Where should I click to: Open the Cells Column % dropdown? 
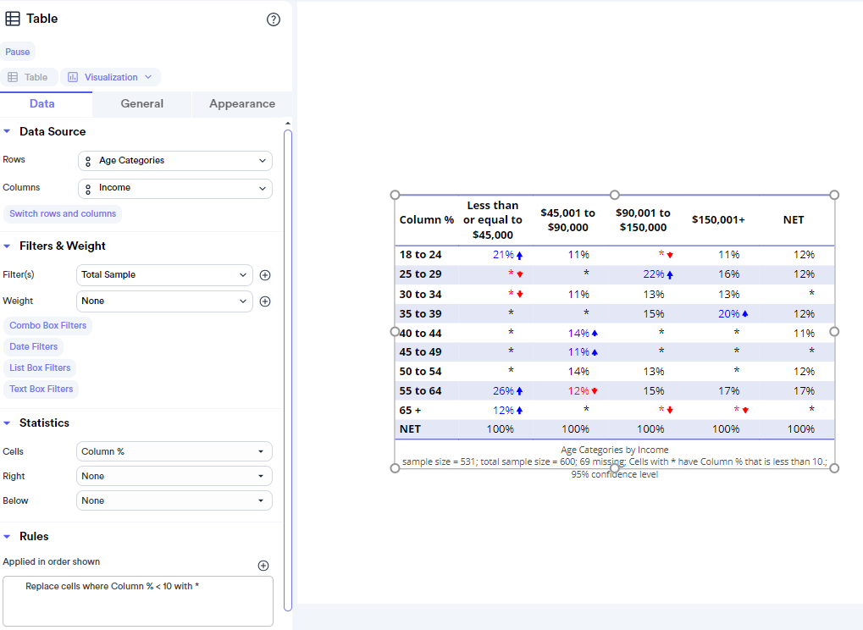(174, 451)
